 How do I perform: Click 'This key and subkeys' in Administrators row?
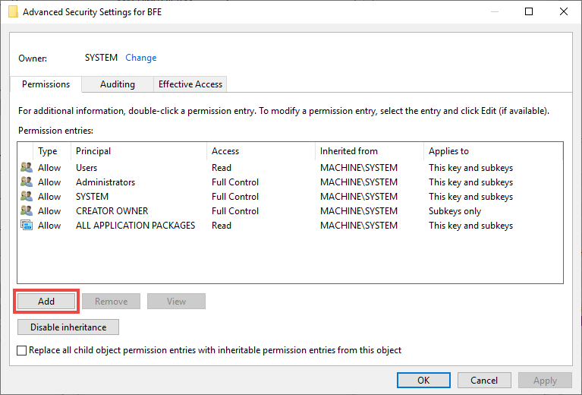[x=470, y=182]
